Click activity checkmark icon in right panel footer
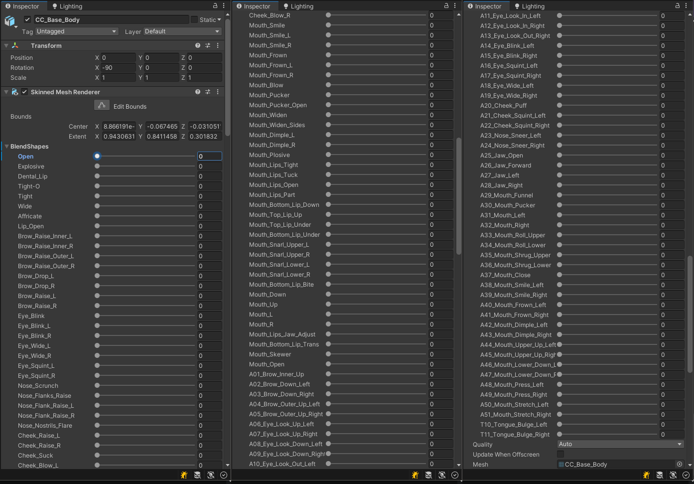 (686, 475)
